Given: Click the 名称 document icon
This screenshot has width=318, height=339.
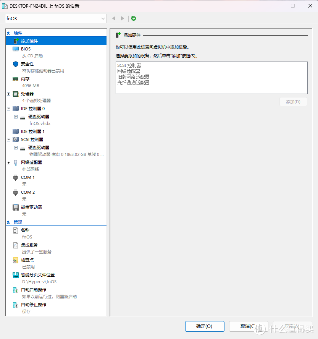Looking at the screenshot, I should pyautogui.click(x=16, y=230).
